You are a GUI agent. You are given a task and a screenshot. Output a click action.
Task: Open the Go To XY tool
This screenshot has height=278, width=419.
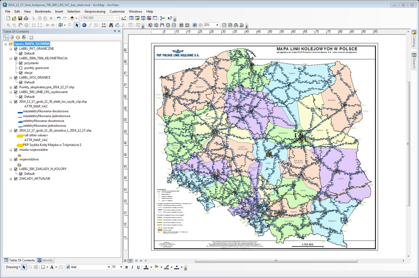(123, 25)
